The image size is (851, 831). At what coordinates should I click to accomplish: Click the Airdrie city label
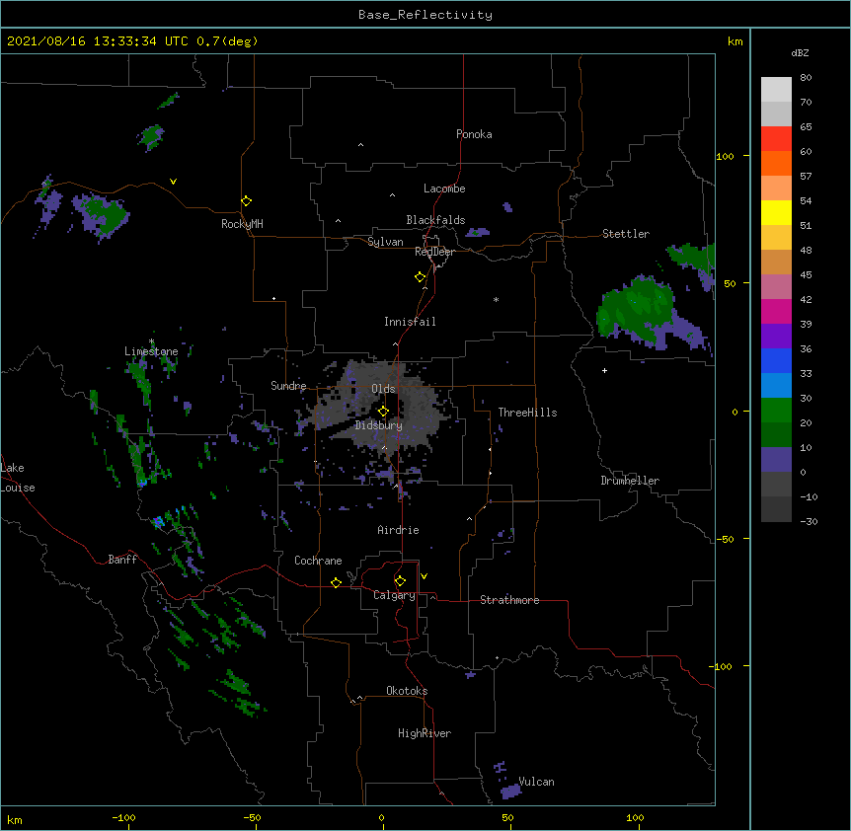point(399,530)
